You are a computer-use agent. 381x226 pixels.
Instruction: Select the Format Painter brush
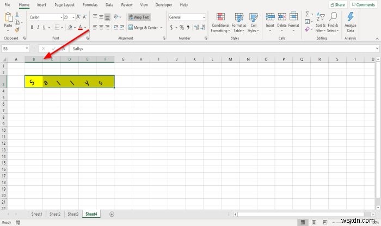pyautogui.click(x=17, y=30)
